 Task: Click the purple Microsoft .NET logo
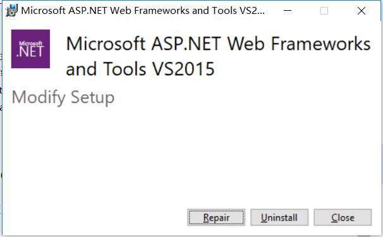click(x=30, y=49)
